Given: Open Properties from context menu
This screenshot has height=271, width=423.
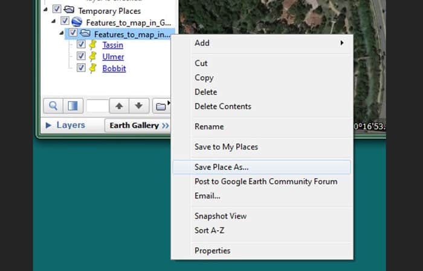Looking at the screenshot, I should tap(262, 251).
